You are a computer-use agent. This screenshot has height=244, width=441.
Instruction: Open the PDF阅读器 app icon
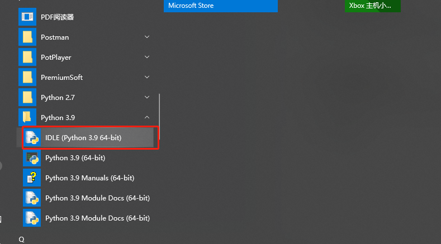(27, 17)
